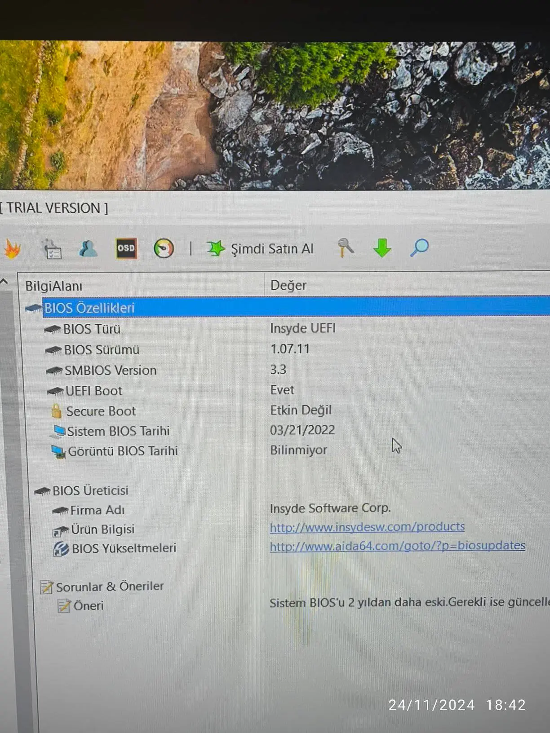Click the BIOS Özellikleri chip icon

point(33,309)
